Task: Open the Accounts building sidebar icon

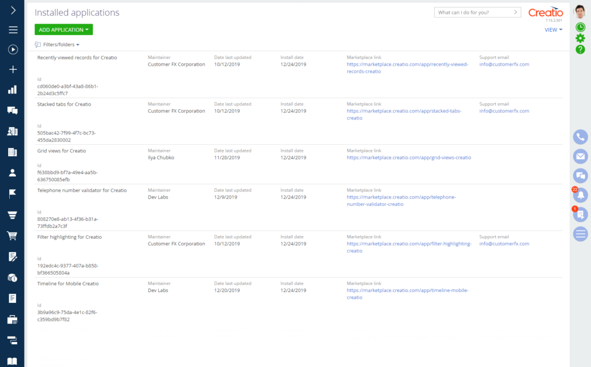Action: [13, 152]
